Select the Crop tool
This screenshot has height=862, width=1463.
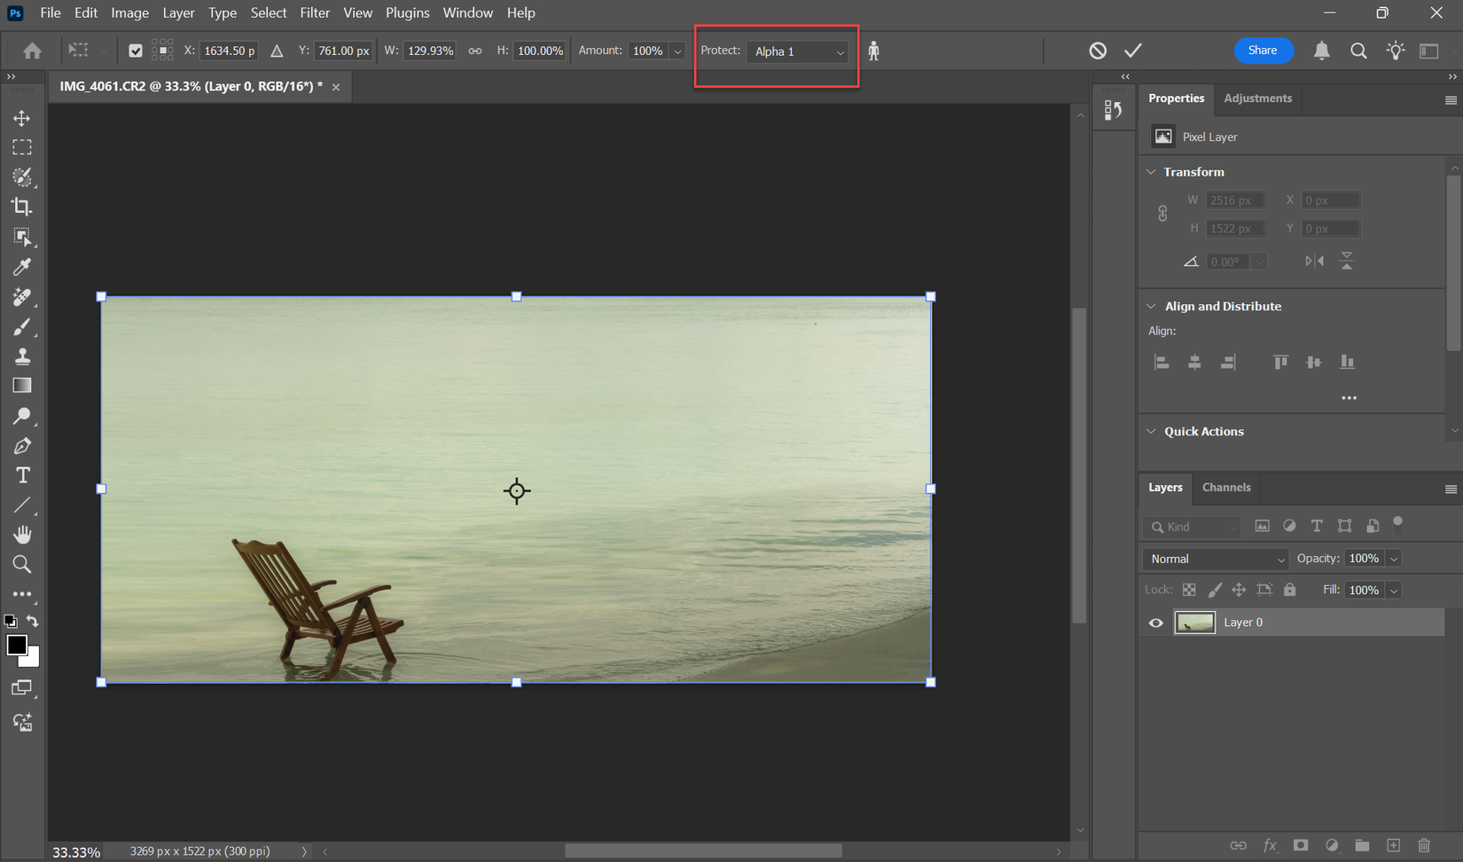(21, 207)
